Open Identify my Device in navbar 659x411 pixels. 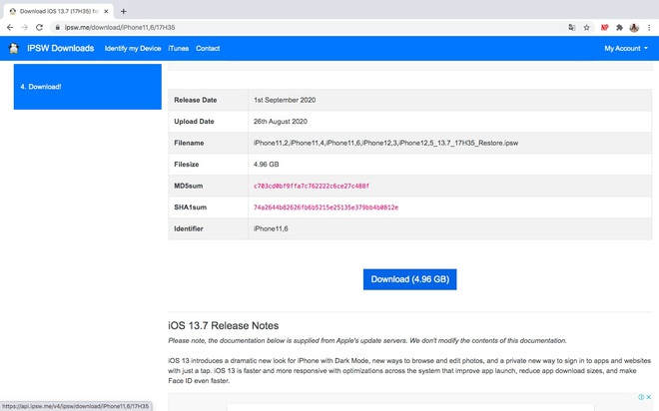pos(133,48)
